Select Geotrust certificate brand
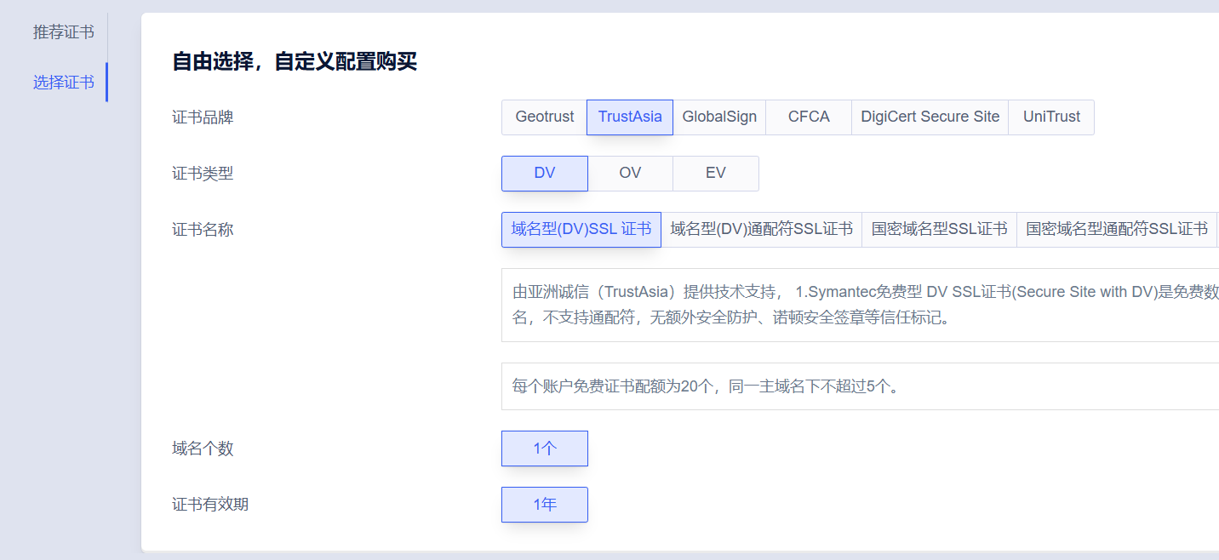Image resolution: width=1219 pixels, height=560 pixels. (x=545, y=117)
